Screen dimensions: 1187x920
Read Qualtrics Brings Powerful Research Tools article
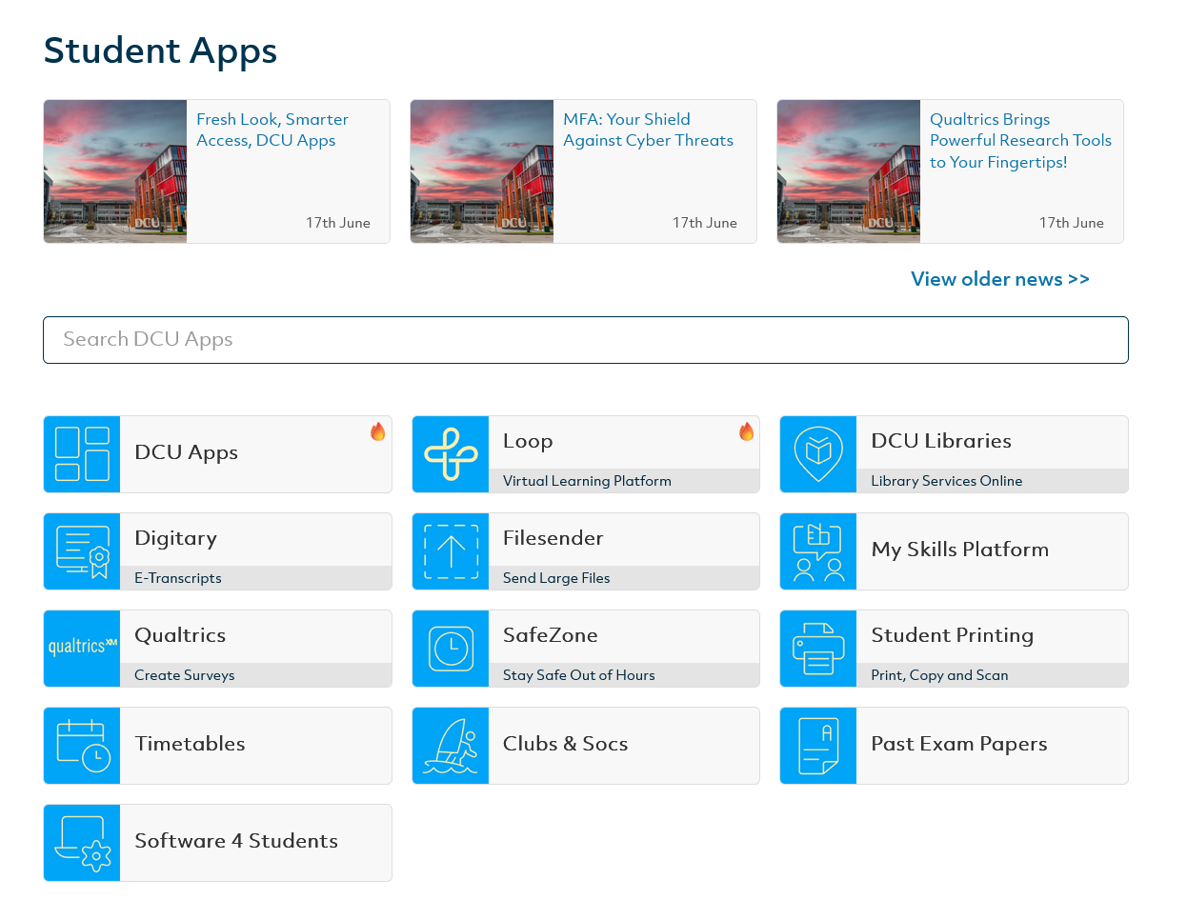[x=1020, y=141]
